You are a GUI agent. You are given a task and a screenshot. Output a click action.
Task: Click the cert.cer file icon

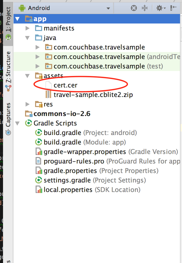click(48, 85)
